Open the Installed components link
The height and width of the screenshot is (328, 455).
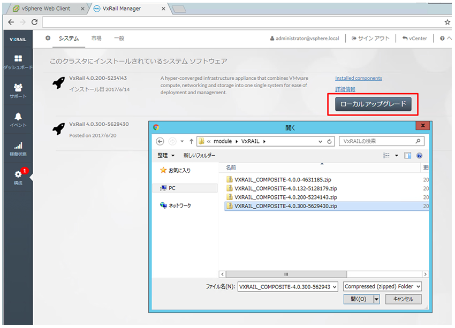tap(359, 78)
